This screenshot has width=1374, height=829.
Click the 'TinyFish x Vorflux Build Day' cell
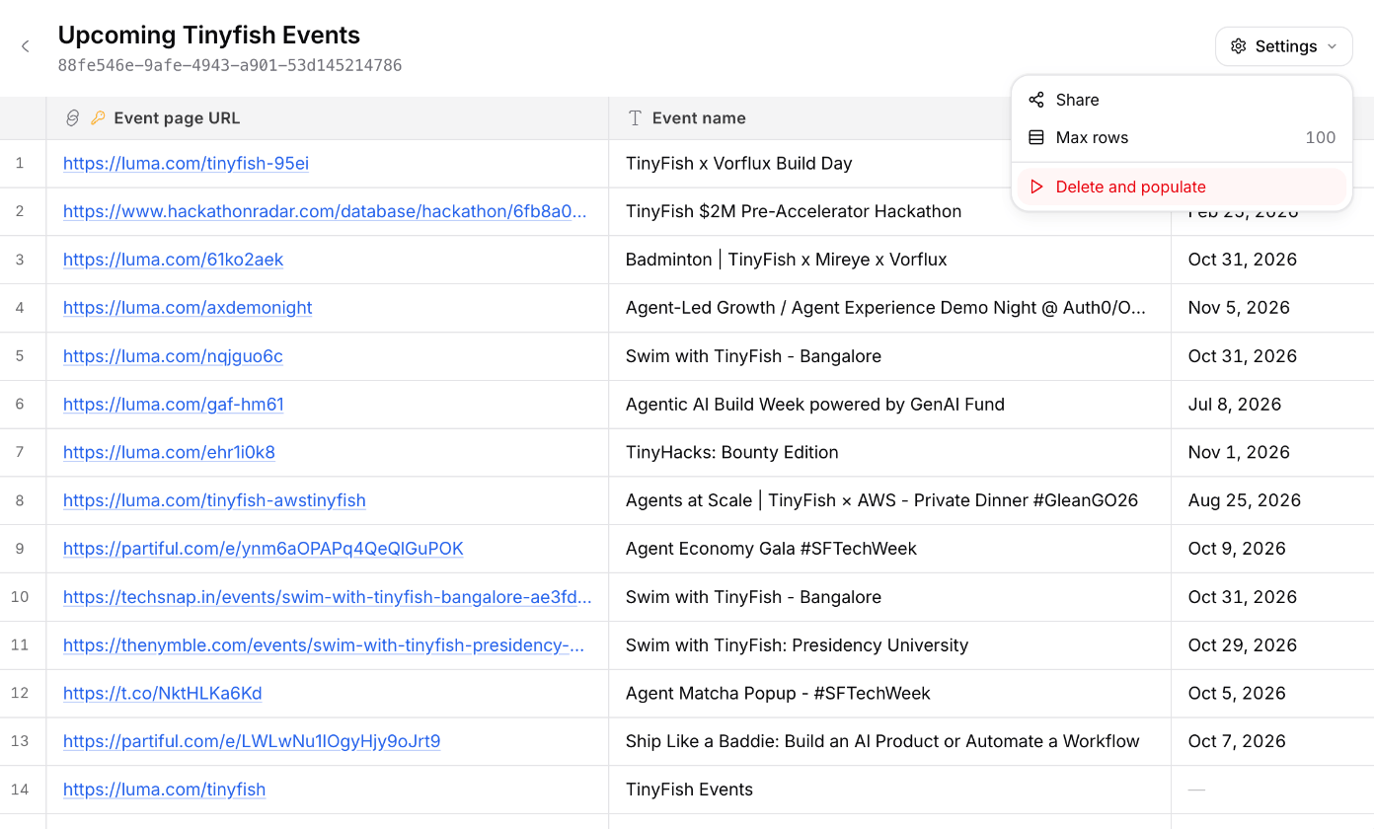889,164
